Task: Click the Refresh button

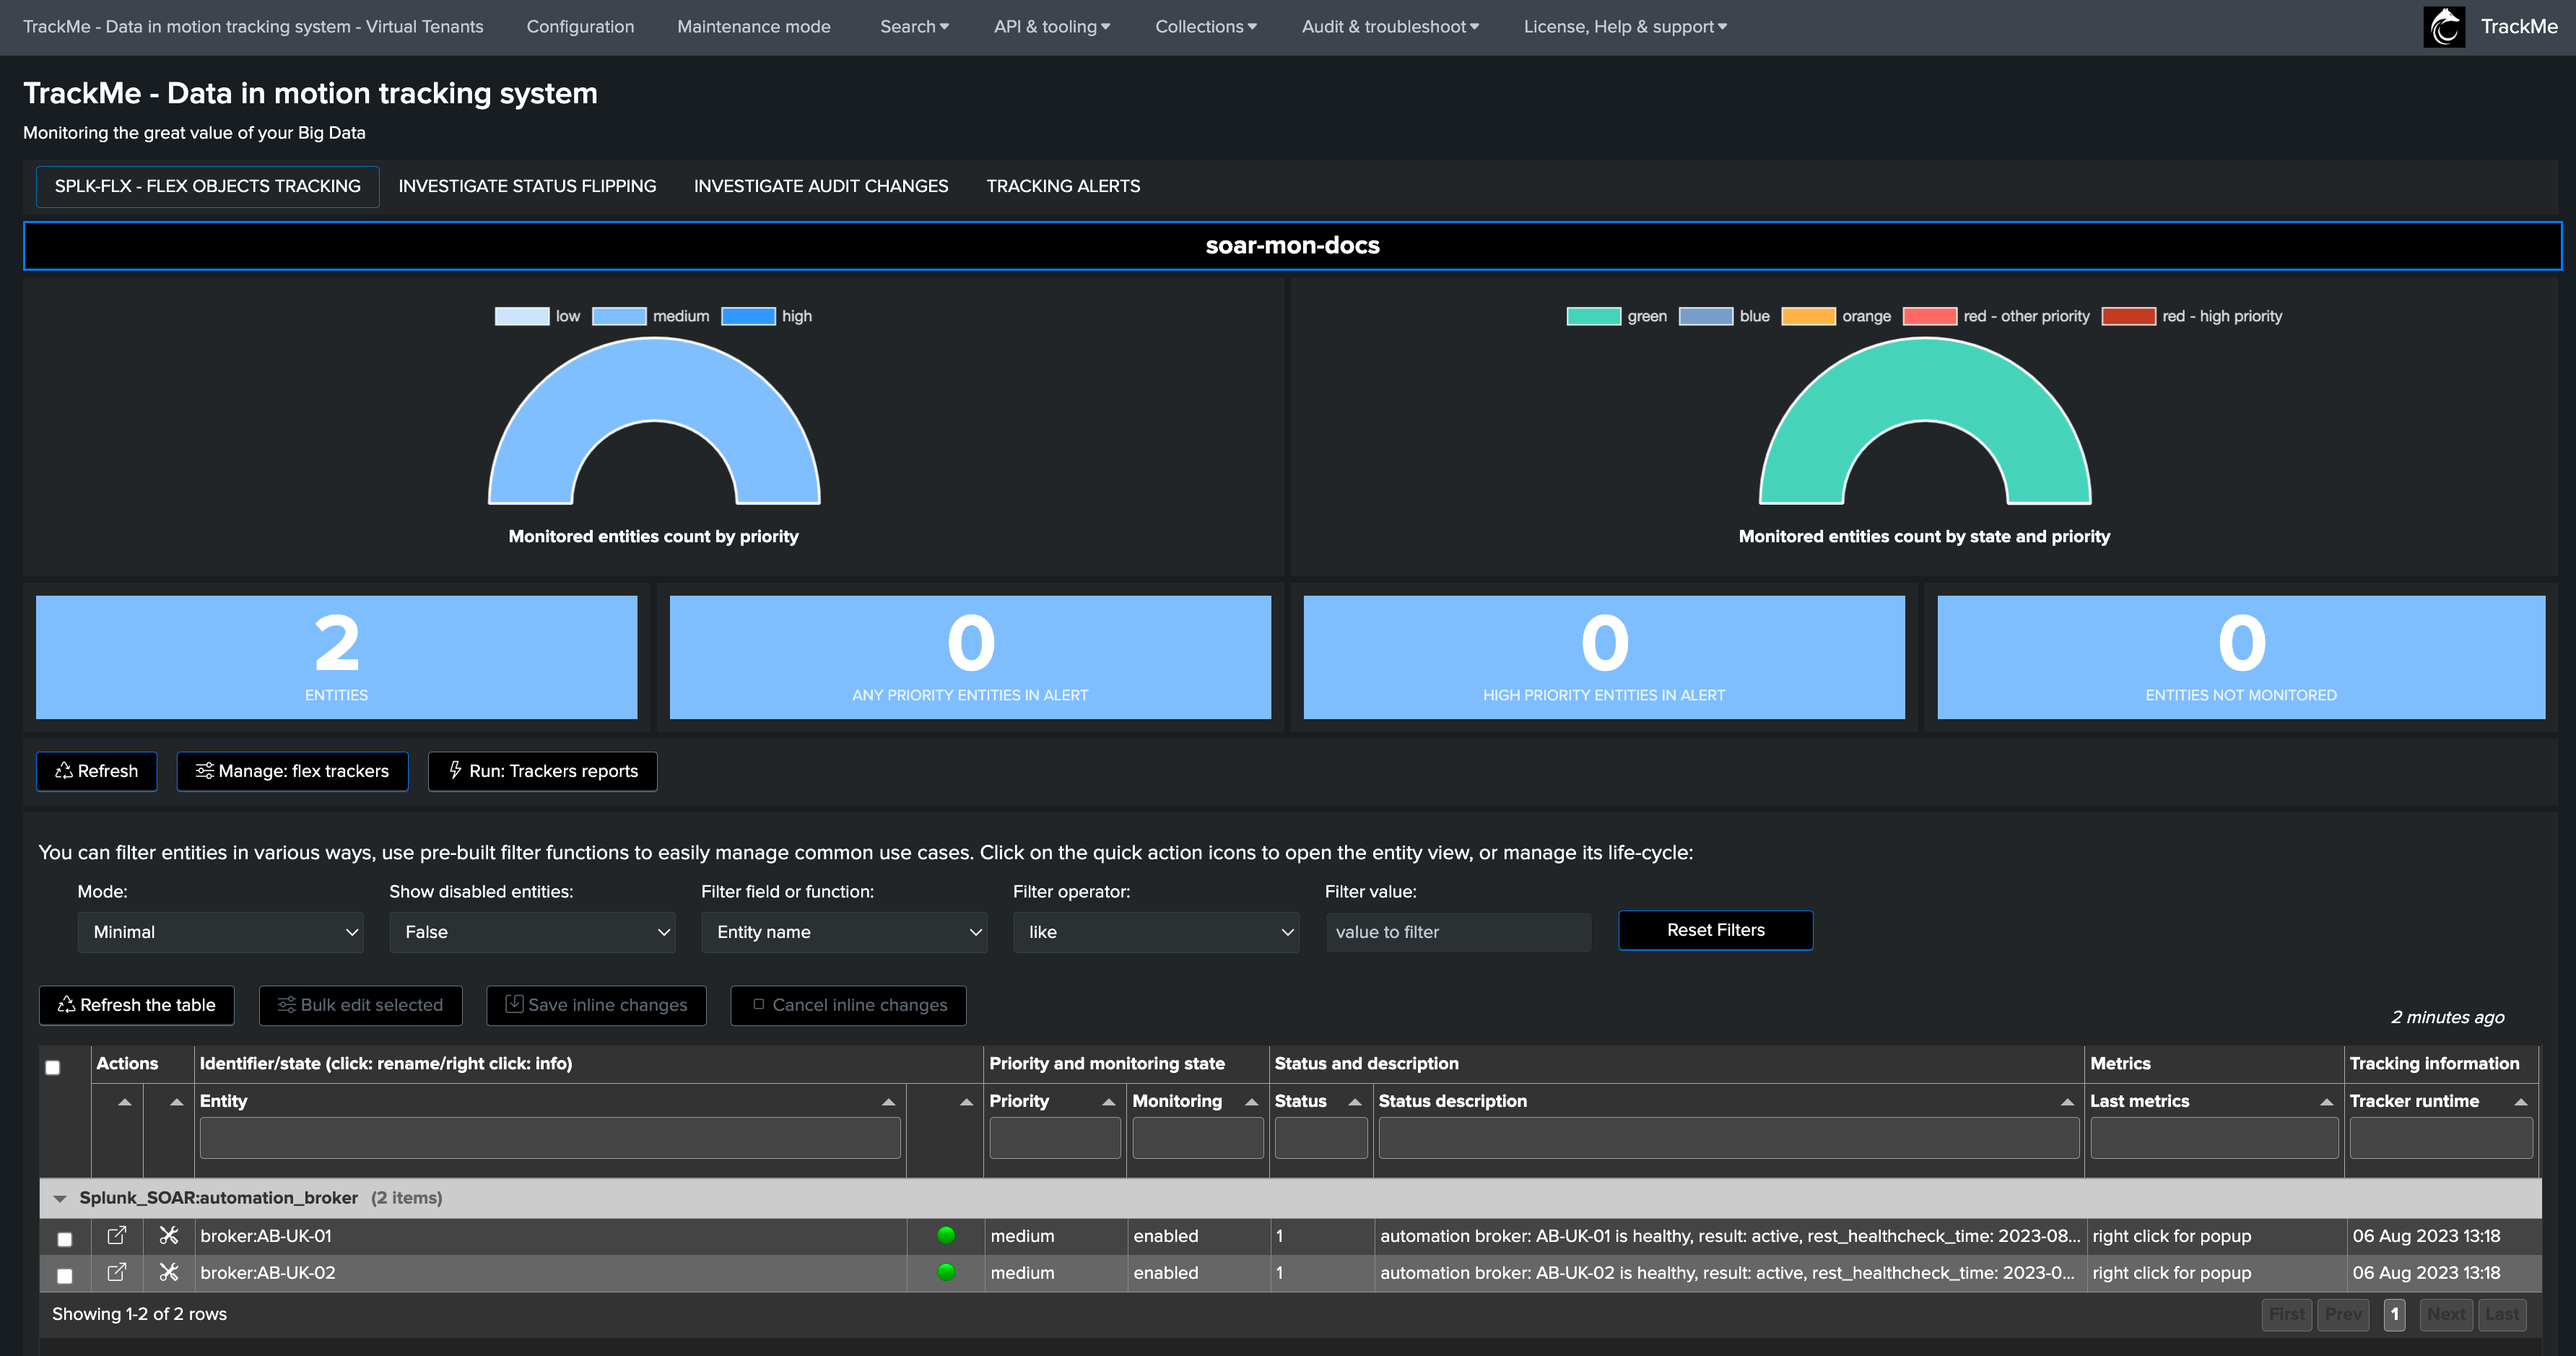Action: tap(97, 771)
